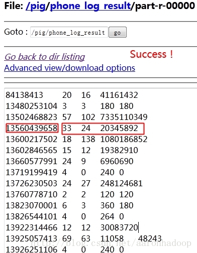The image size is (197, 253).
Task: Click the value 19382910
Action: pyautogui.click(x=119, y=150)
